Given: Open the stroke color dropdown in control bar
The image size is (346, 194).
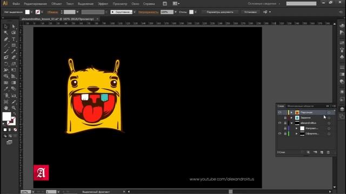Looking at the screenshot, I should click(42, 12).
